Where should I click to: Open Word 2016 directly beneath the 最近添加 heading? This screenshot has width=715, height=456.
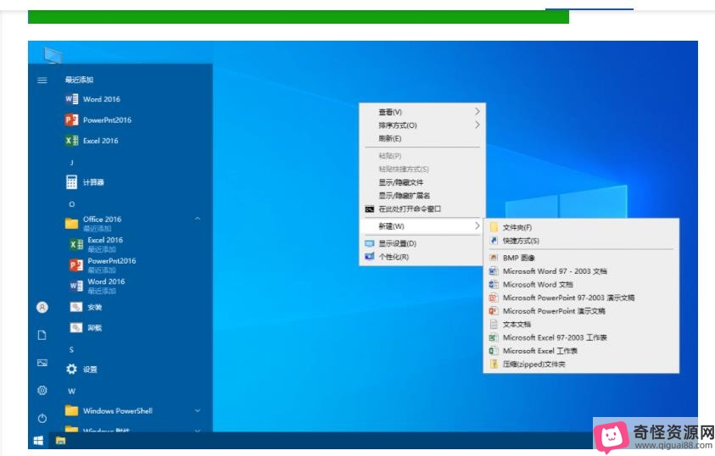coord(92,99)
